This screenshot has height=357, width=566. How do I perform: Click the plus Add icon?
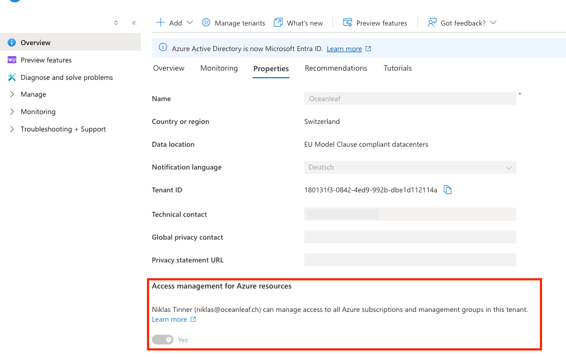160,23
